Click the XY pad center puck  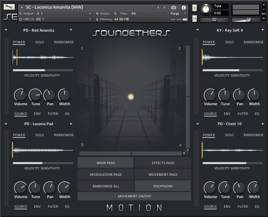point(131,97)
